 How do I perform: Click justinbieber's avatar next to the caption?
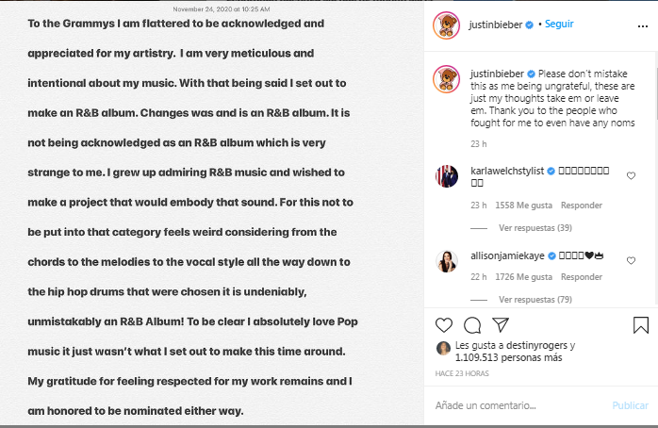(x=446, y=79)
